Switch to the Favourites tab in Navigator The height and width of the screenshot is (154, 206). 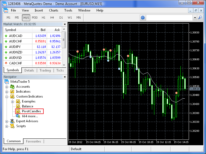pos(33,141)
